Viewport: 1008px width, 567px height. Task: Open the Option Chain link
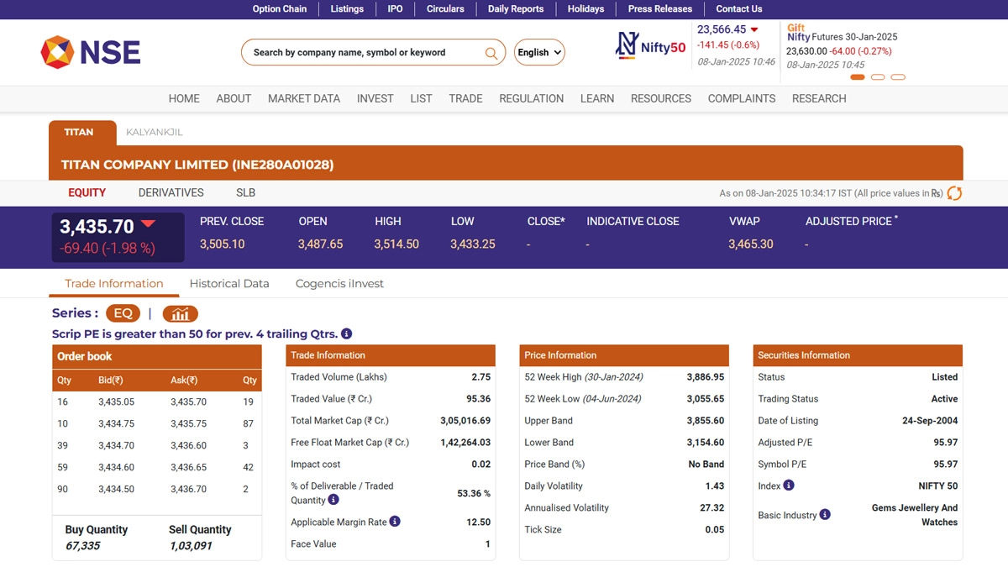(280, 8)
